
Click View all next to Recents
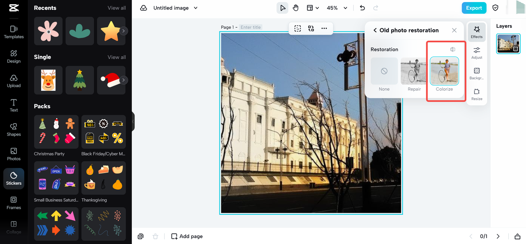click(x=118, y=7)
